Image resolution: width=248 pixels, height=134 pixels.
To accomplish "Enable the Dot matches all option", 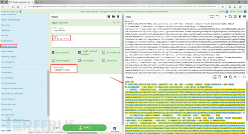I will tap(104, 52).
